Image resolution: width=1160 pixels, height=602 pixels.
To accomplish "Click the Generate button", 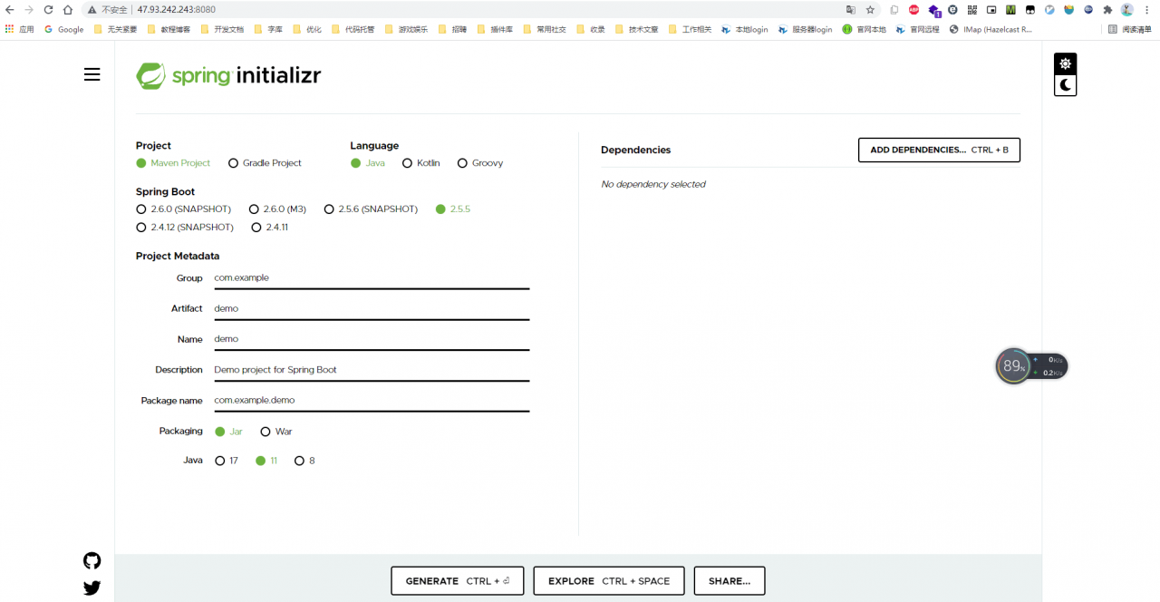I will point(458,581).
